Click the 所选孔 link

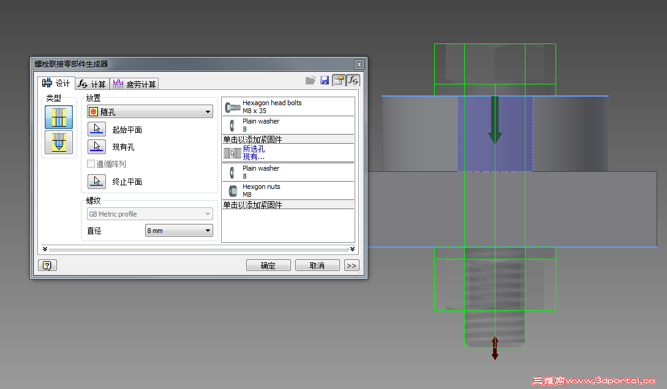pyautogui.click(x=254, y=149)
